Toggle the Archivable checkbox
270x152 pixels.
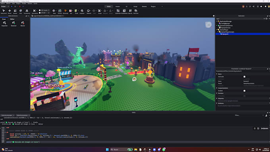click(244, 77)
